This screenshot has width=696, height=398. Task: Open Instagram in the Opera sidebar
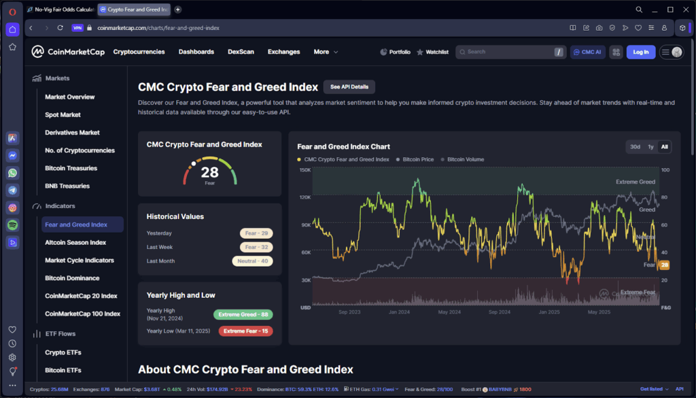[12, 208]
